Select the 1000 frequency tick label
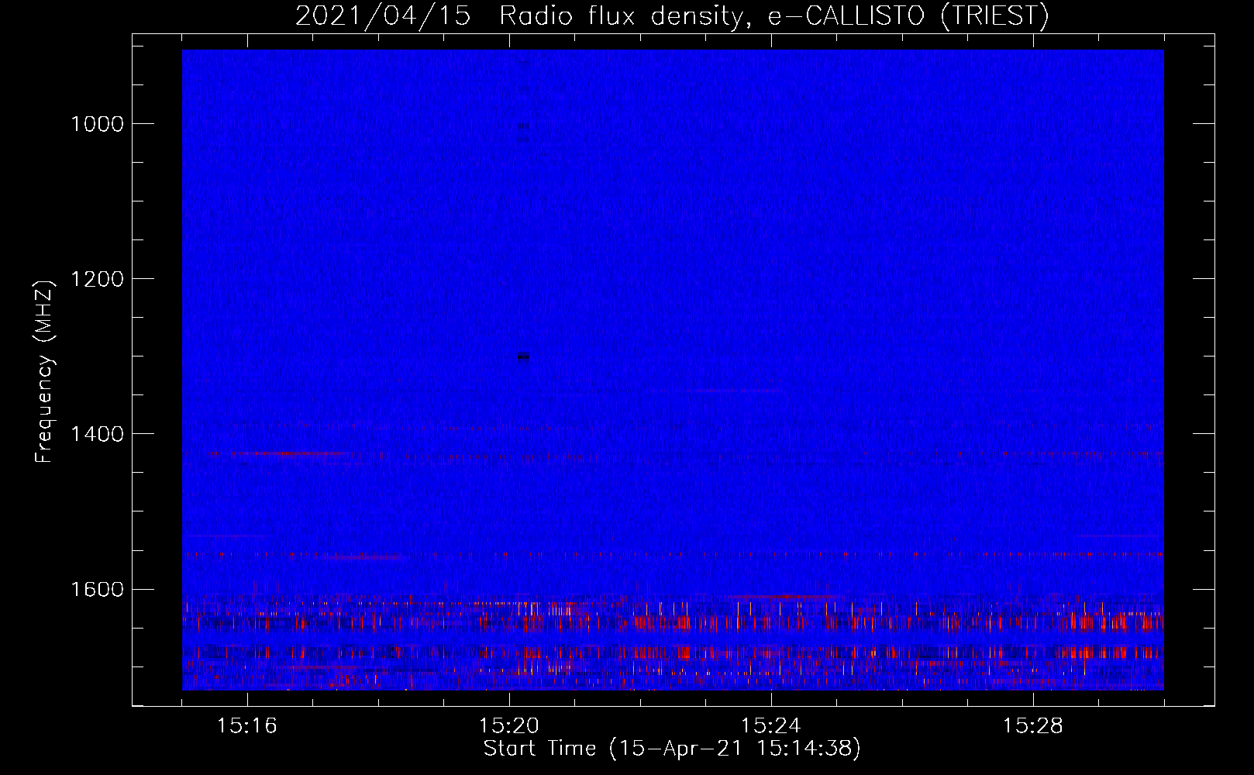 (x=97, y=124)
